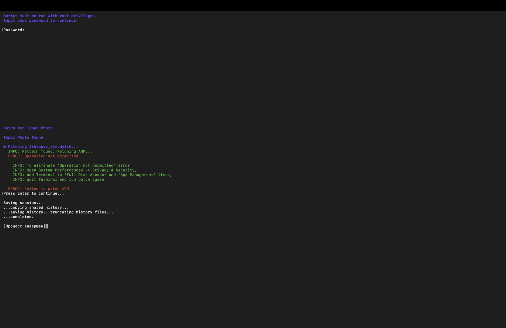The height and width of the screenshot is (328, 506).
Task: Click the 'Script must be run with root privileges.' line
Action: pyautogui.click(x=50, y=16)
